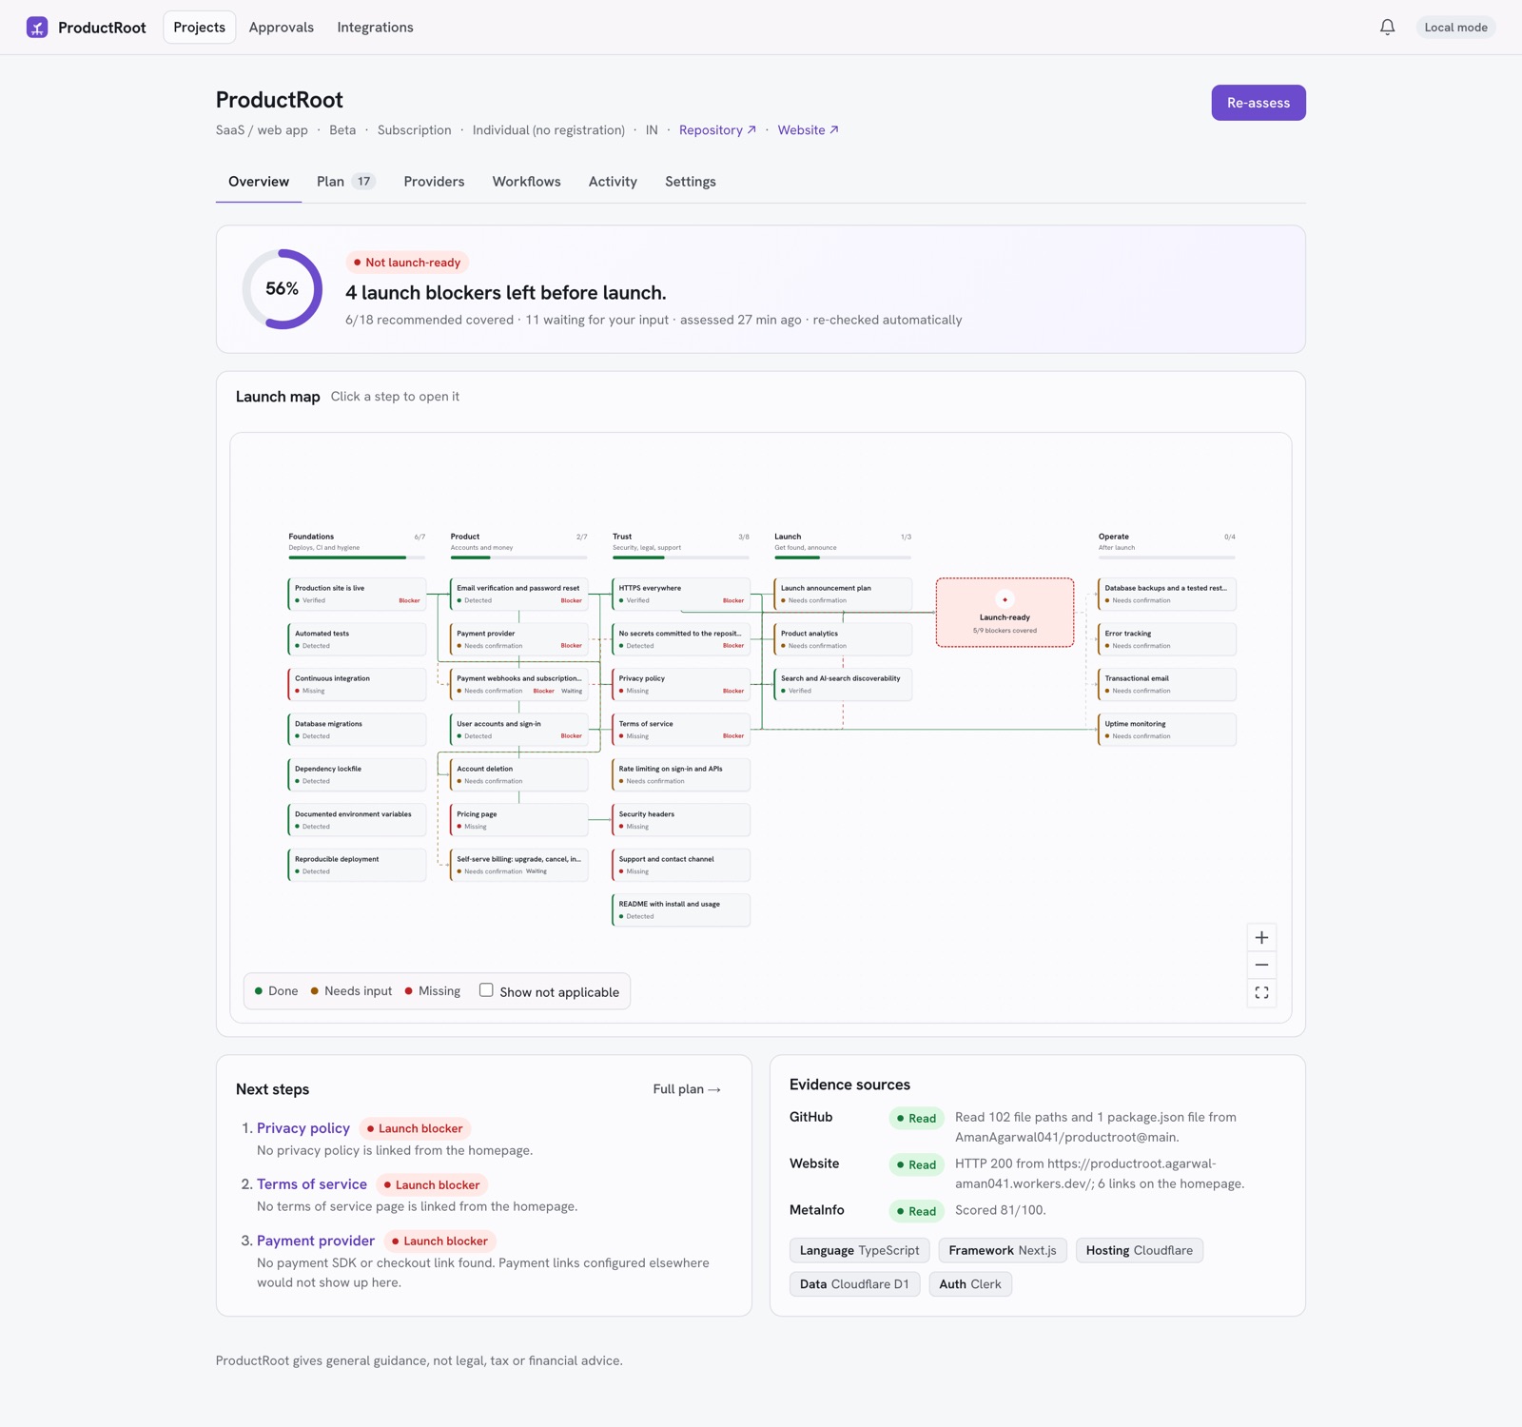1522x1427 pixels.
Task: Click the 'Hosting Cloudflare' tag
Action: tap(1140, 1250)
